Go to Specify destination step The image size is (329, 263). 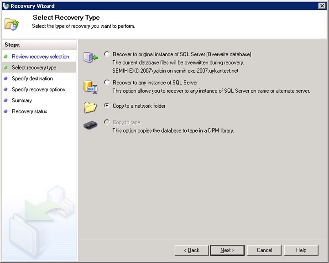(x=32, y=79)
